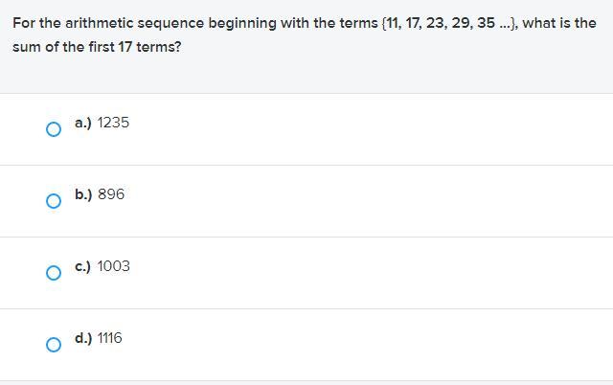This screenshot has height=385, width=613.
Task: Click the "d.)" option letter label
Action: click(82, 338)
